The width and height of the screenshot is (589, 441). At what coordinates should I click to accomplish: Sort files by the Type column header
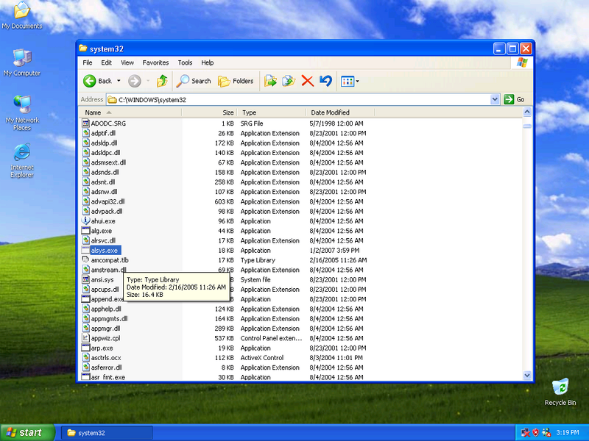tap(272, 112)
